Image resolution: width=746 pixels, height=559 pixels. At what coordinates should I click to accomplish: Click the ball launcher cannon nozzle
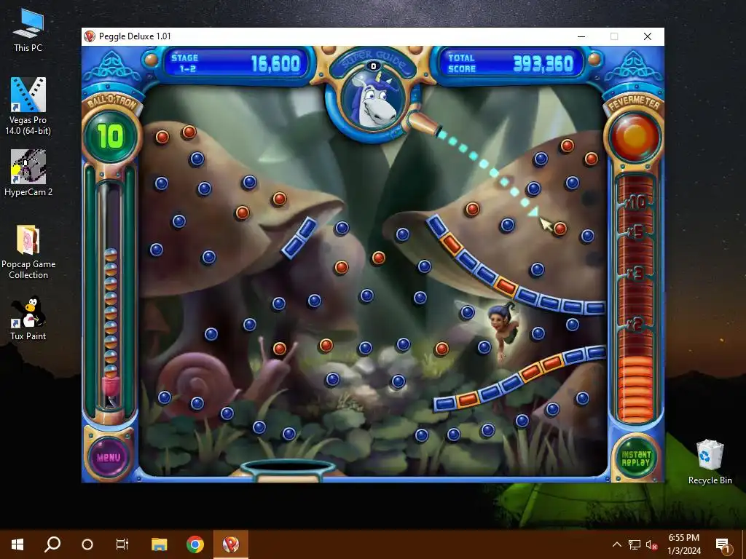(425, 124)
